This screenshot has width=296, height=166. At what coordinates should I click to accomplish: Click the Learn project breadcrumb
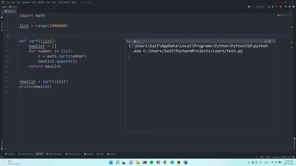(x=4, y=7)
